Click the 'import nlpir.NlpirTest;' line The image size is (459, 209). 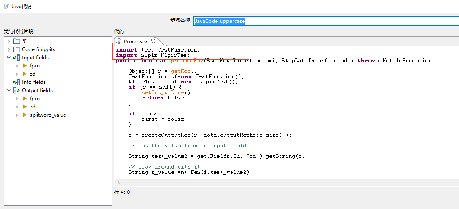(154, 55)
